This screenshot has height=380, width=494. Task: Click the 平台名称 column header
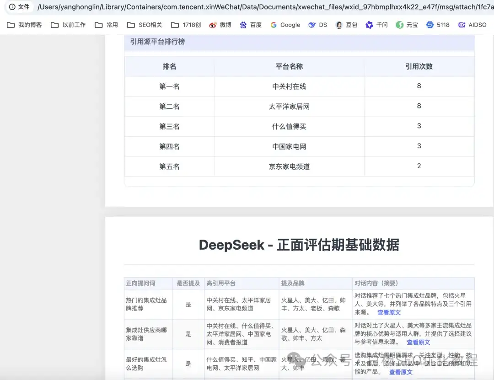pyautogui.click(x=289, y=66)
